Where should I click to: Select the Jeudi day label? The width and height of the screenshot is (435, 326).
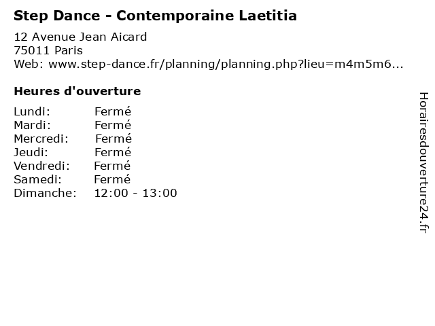pos(31,152)
